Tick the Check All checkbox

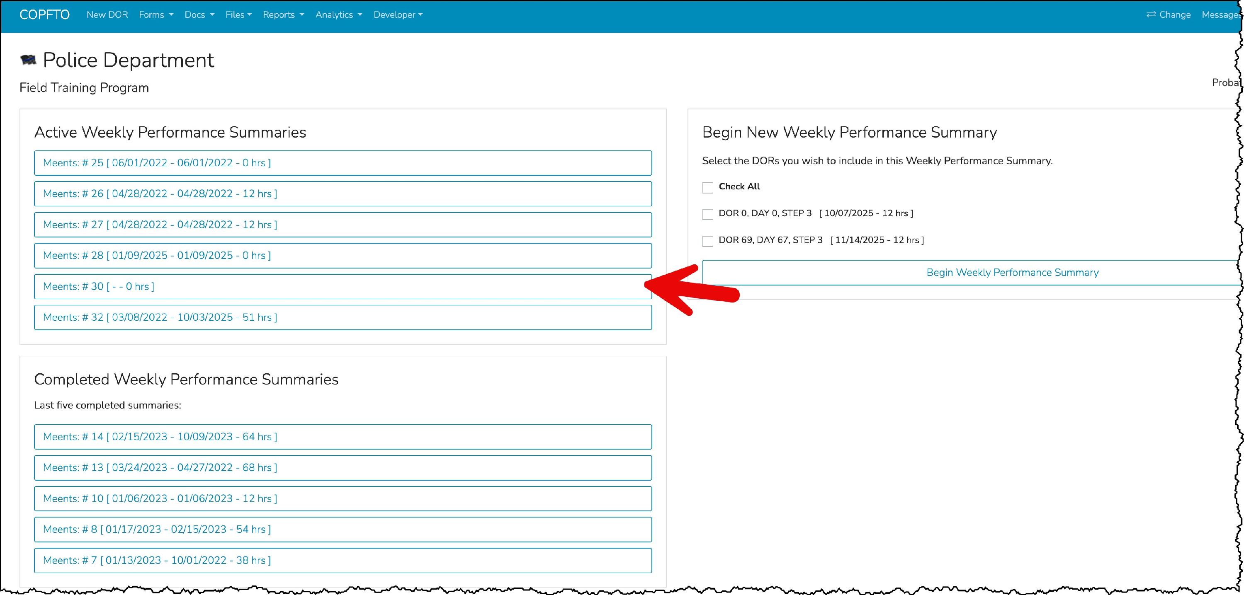(707, 188)
